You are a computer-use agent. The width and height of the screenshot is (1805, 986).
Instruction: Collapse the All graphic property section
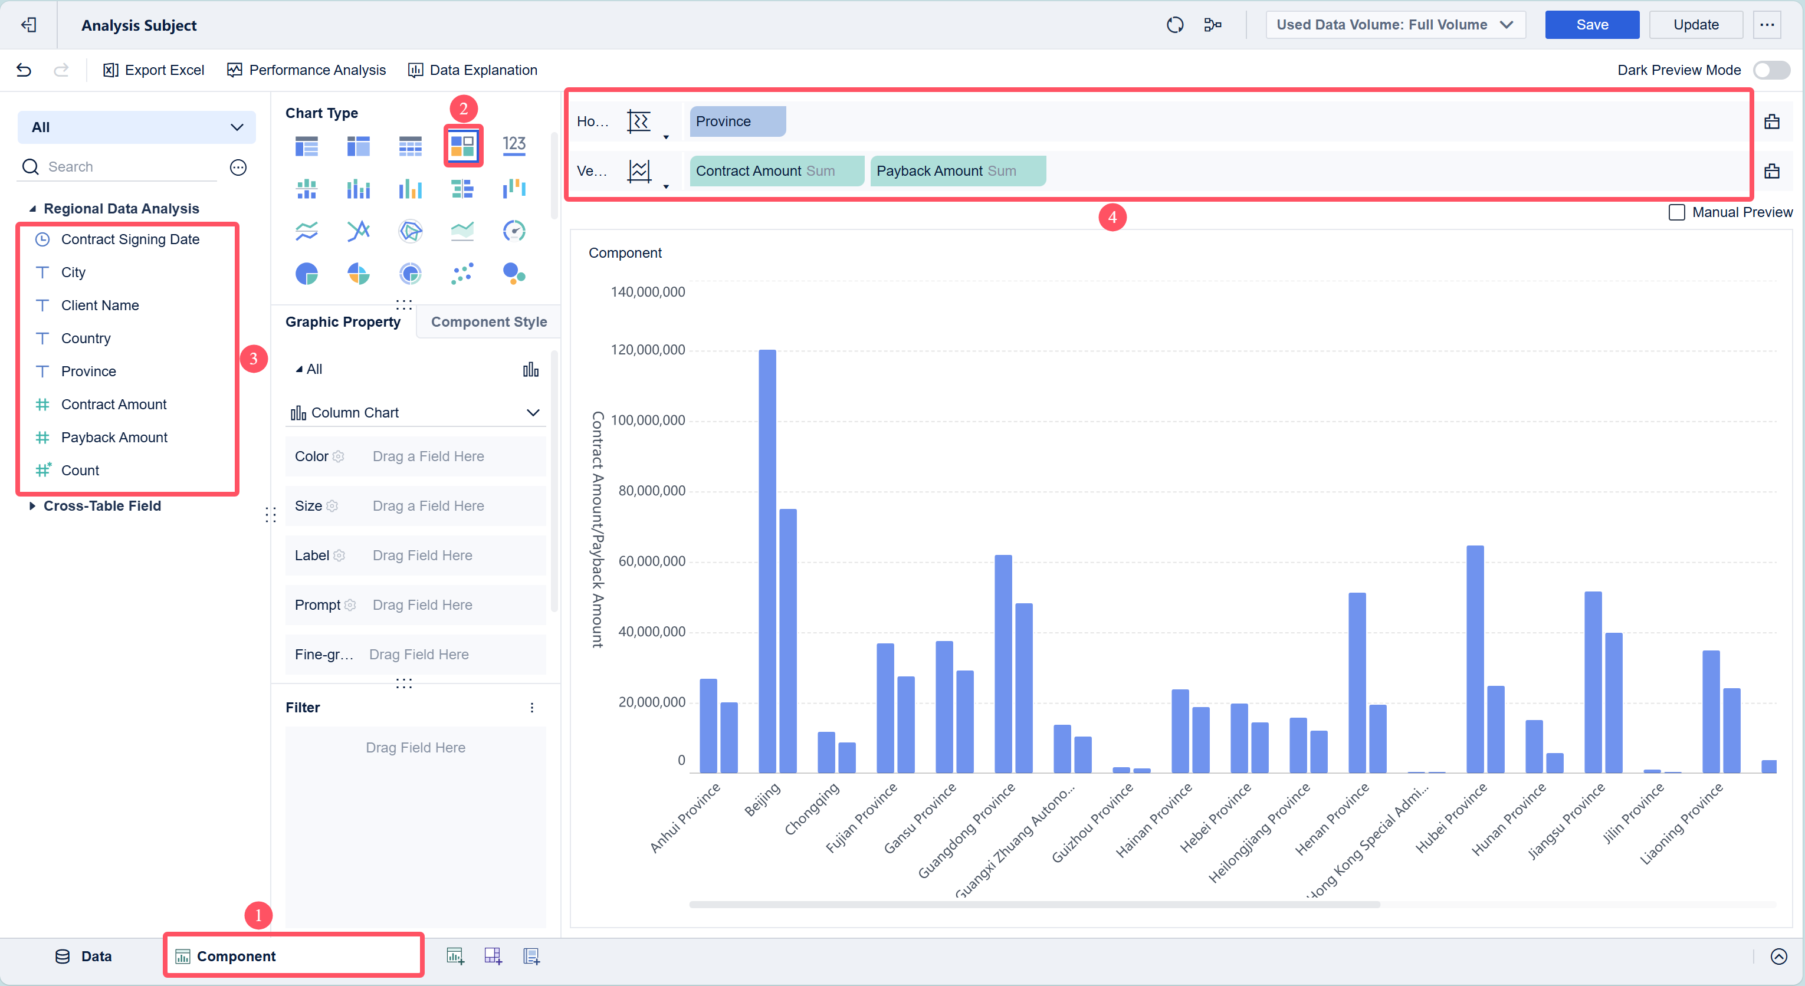(x=299, y=369)
